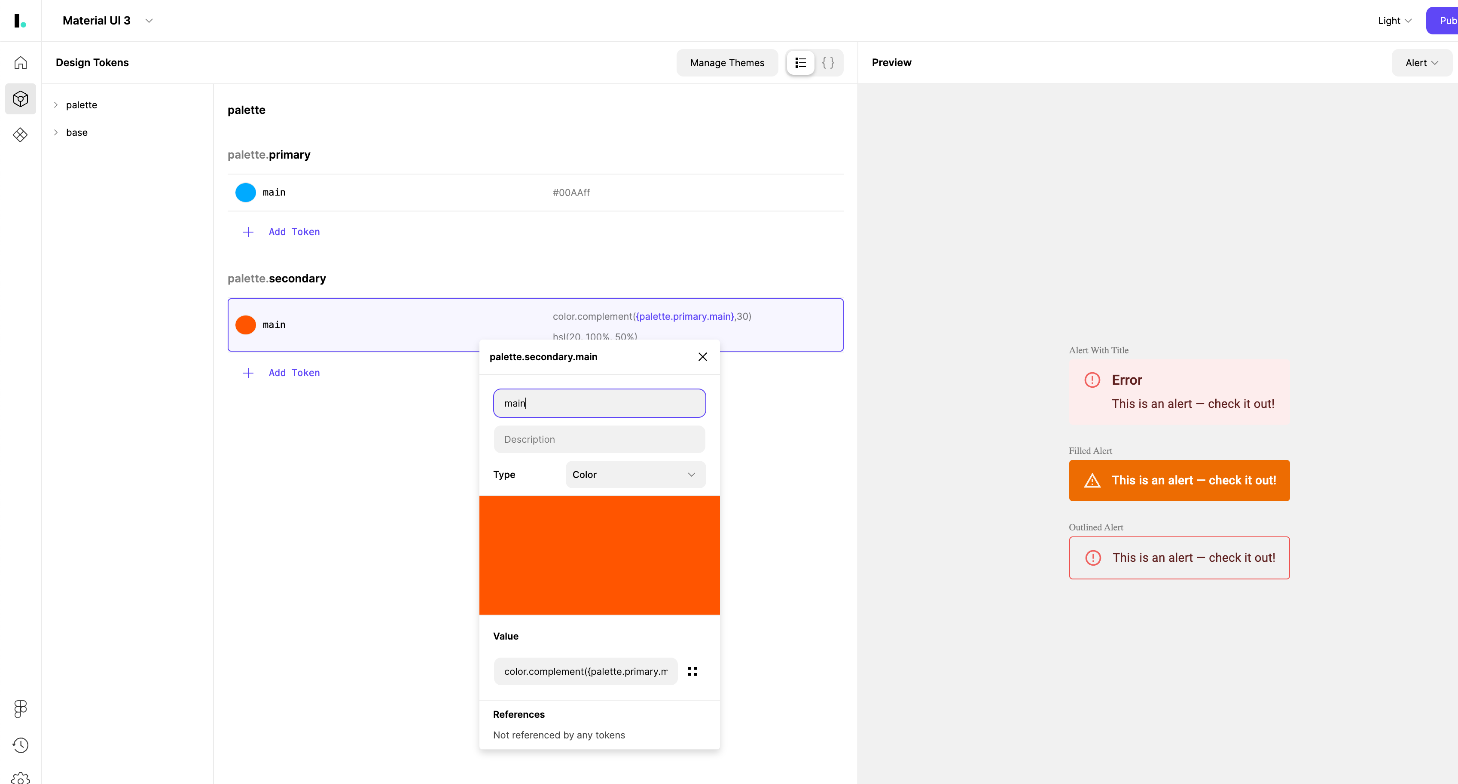Open the version history clock icon
1458x784 pixels.
point(20,745)
